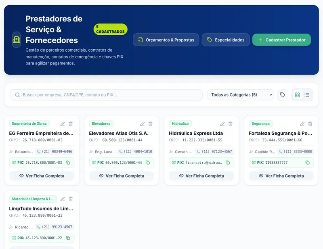Copy PIX key 11988887777
Viewport: 323px width, 249px height.
tap(308, 163)
